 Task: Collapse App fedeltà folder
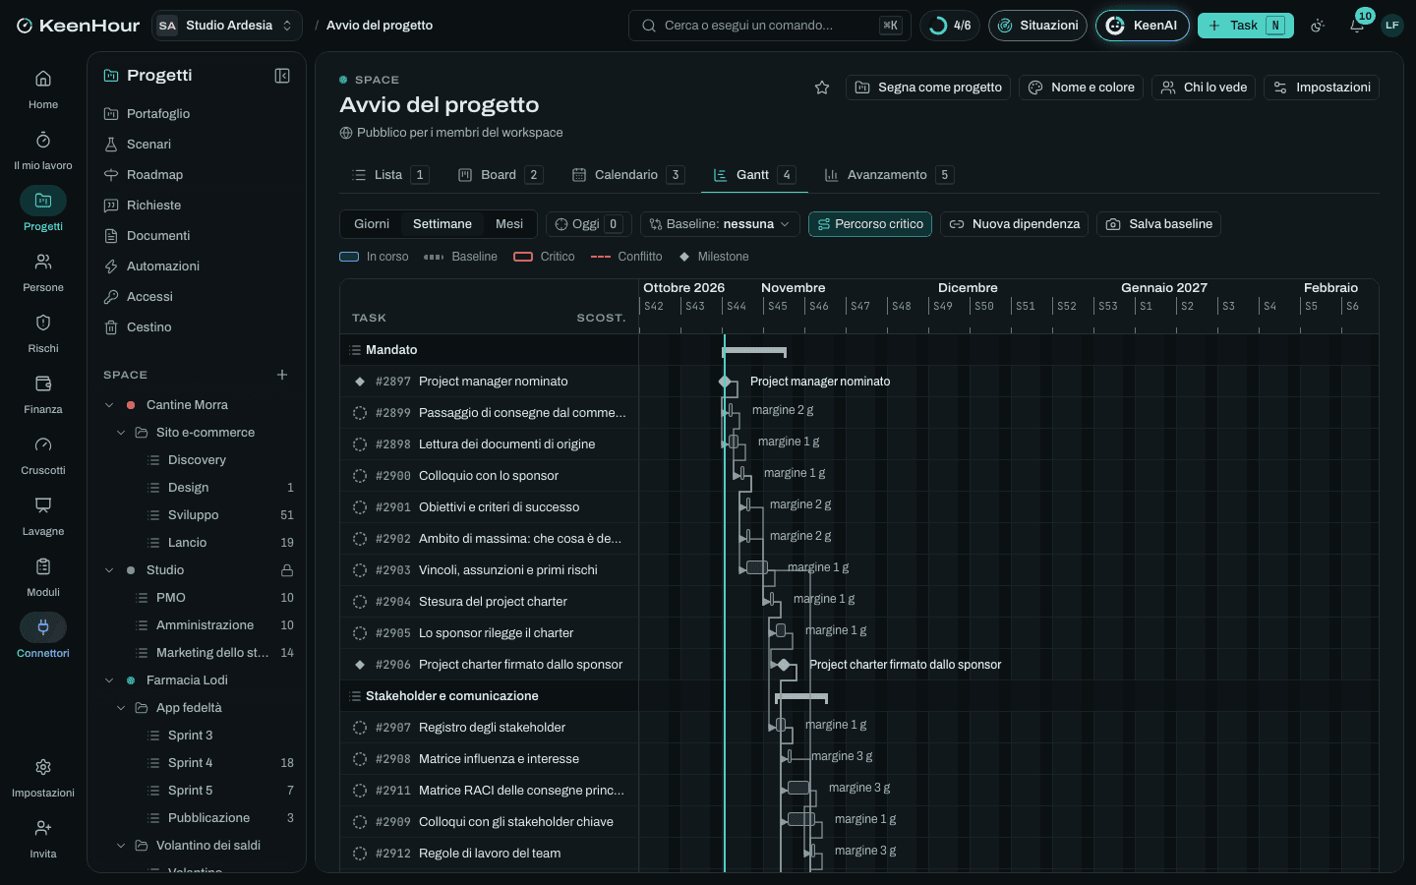(121, 708)
